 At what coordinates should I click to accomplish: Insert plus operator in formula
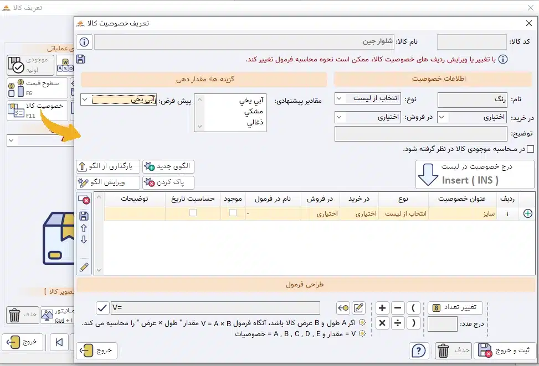[382, 308]
